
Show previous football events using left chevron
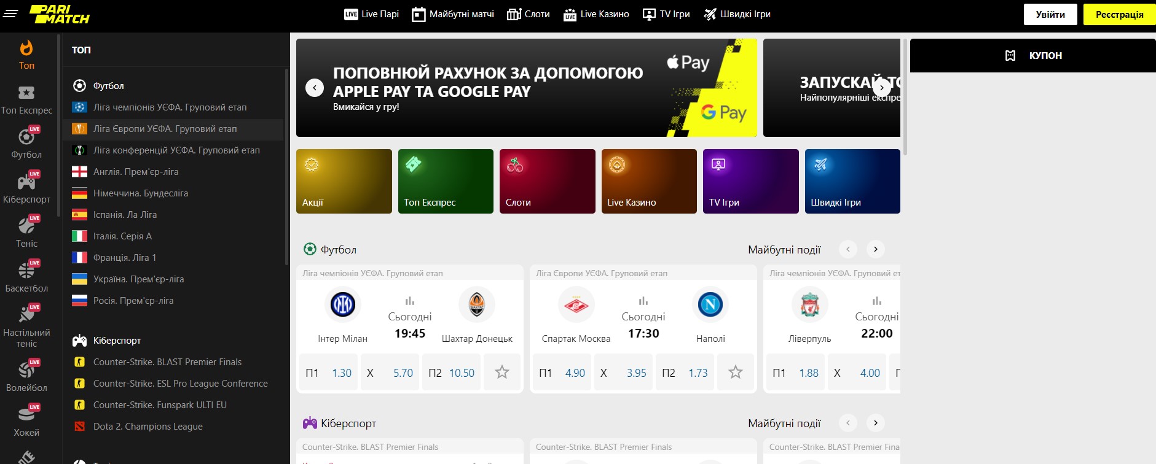pos(848,249)
